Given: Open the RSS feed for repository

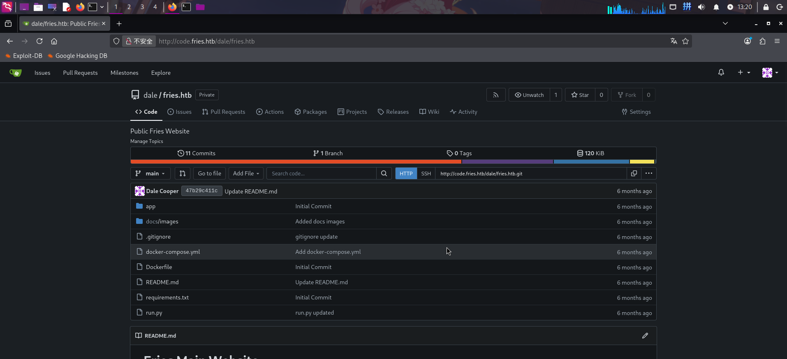Looking at the screenshot, I should tap(496, 95).
